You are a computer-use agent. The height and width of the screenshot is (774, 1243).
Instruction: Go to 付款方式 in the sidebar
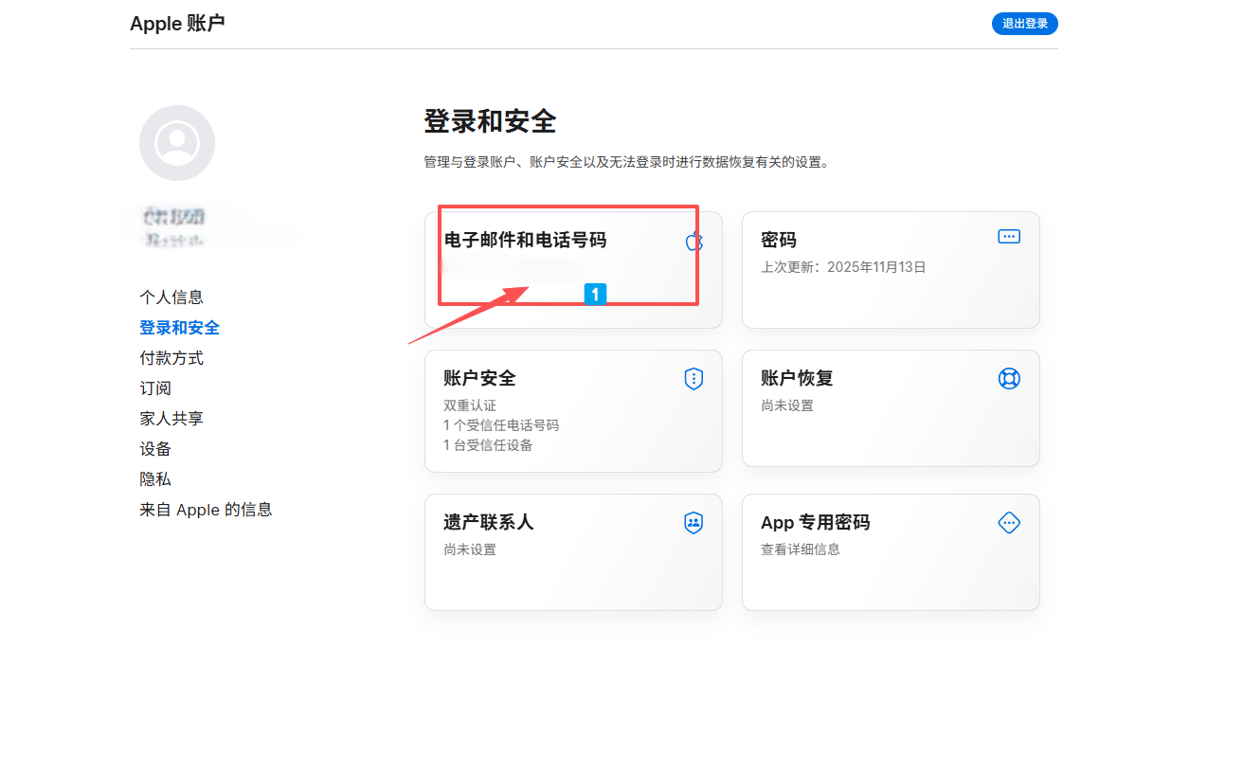pos(171,358)
